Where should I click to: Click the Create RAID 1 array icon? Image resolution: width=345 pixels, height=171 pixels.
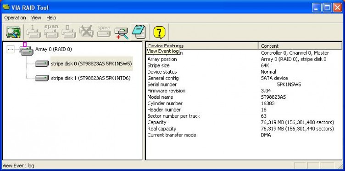coord(33,32)
